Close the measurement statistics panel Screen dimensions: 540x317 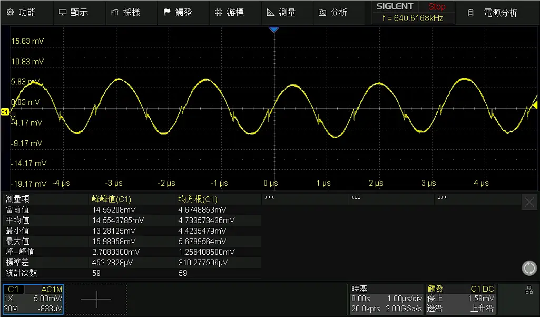(529, 201)
